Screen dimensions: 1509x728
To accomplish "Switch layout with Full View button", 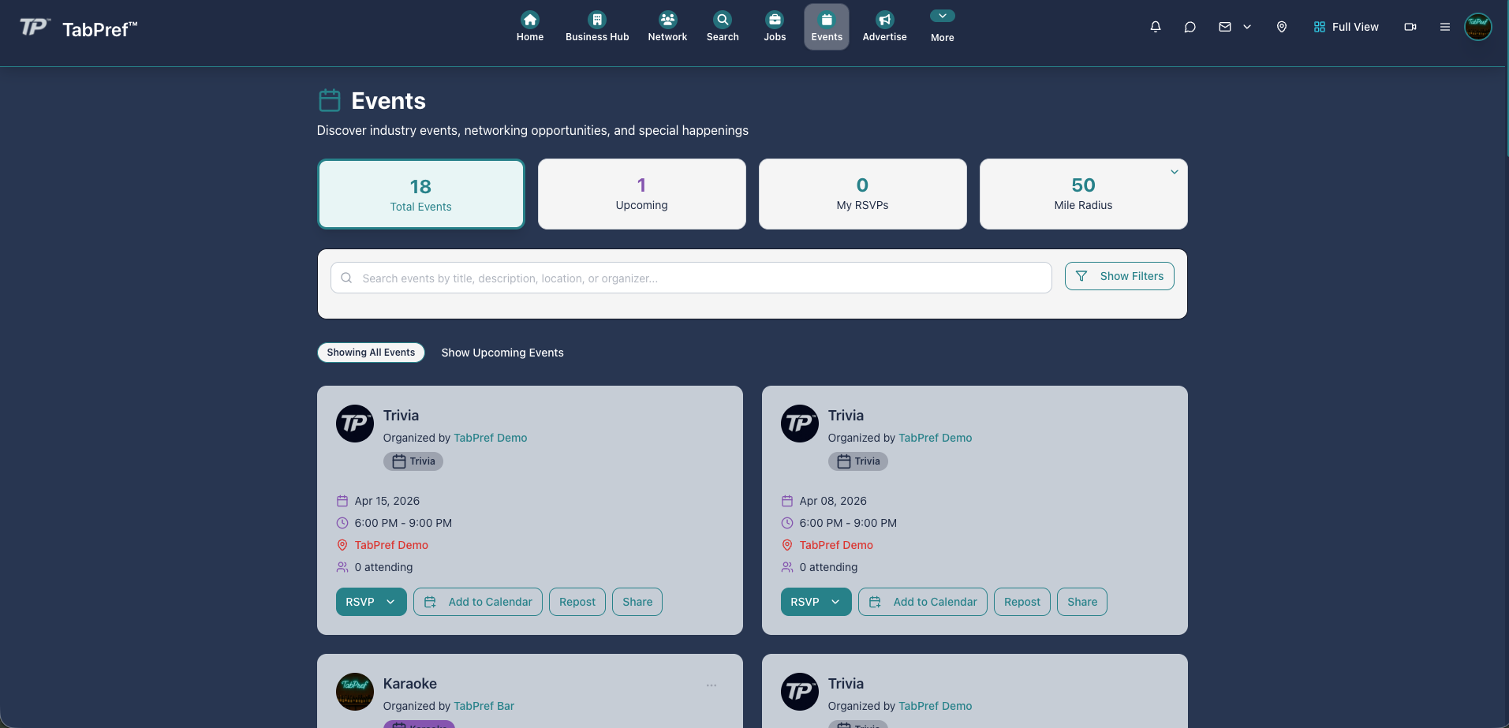I will pos(1346,27).
